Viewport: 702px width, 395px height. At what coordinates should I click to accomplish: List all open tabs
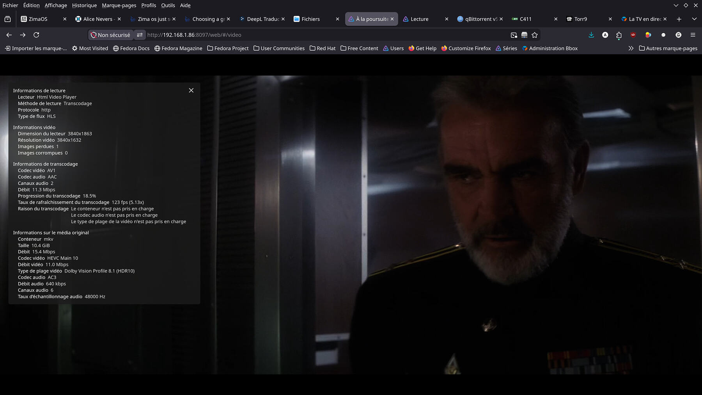tap(694, 19)
